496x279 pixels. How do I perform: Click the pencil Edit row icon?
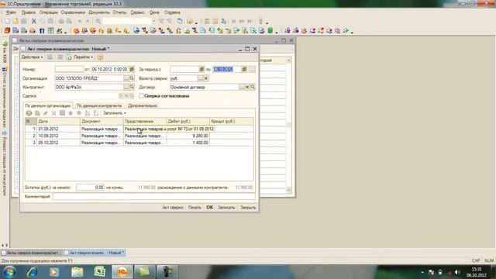pos(46,113)
